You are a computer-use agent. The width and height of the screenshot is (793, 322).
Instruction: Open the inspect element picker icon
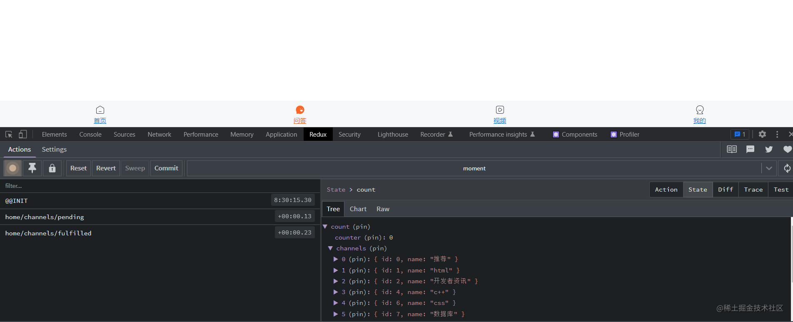click(x=9, y=135)
